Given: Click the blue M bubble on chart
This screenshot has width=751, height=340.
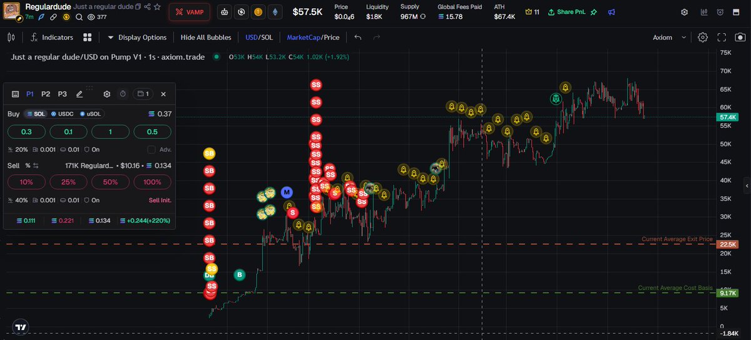Looking at the screenshot, I should coord(287,192).
